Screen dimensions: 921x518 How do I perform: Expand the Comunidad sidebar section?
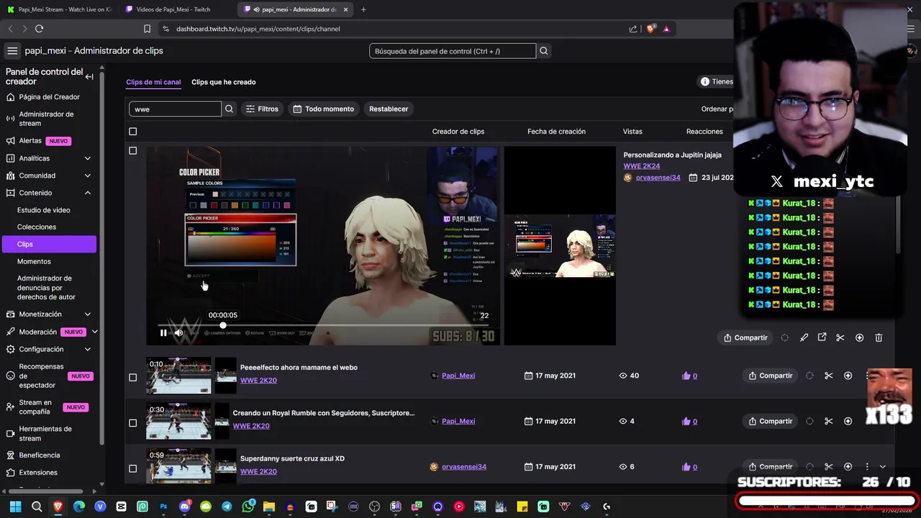[88, 176]
